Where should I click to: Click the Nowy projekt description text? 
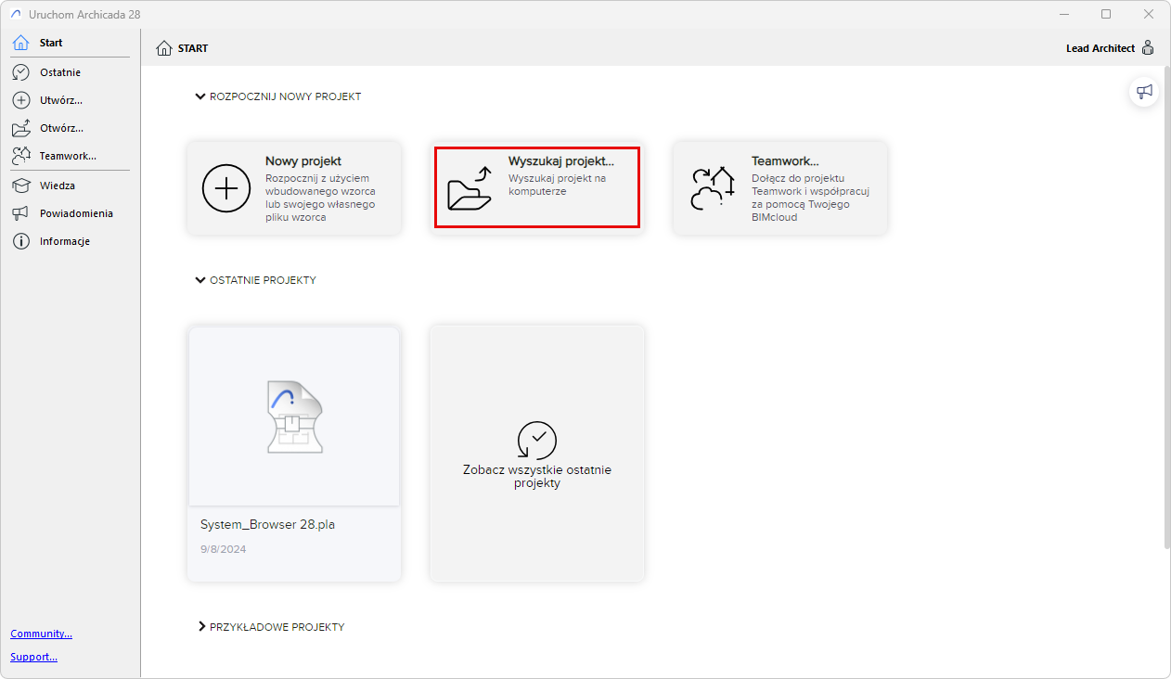[320, 198]
